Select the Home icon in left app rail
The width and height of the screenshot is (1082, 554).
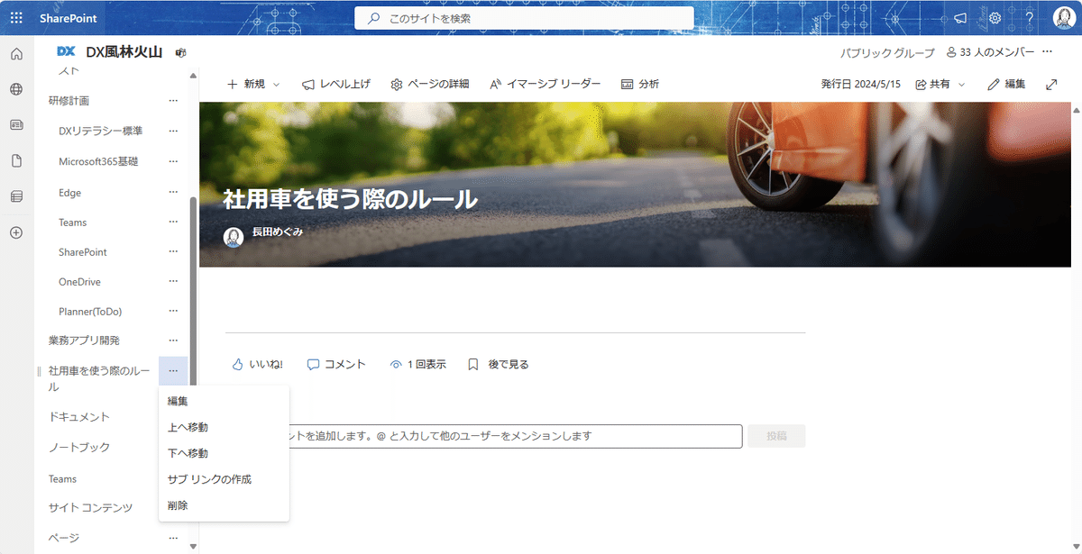point(15,53)
